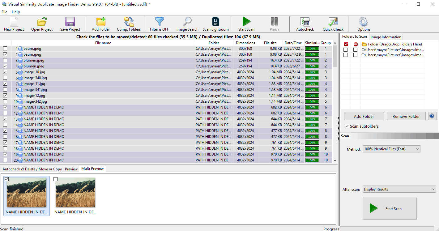Switch to the Image Information tab
439x231 pixels.
pyautogui.click(x=386, y=37)
